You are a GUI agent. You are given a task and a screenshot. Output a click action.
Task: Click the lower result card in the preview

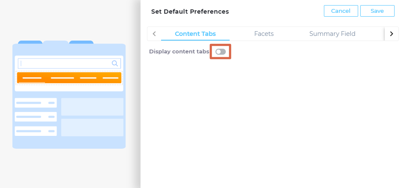(92, 127)
